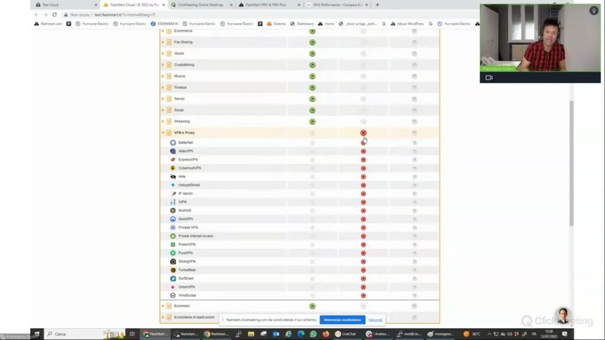Image resolution: width=605 pixels, height=340 pixels.
Task: Open the About WordPress bookmark
Action: (x=407, y=24)
